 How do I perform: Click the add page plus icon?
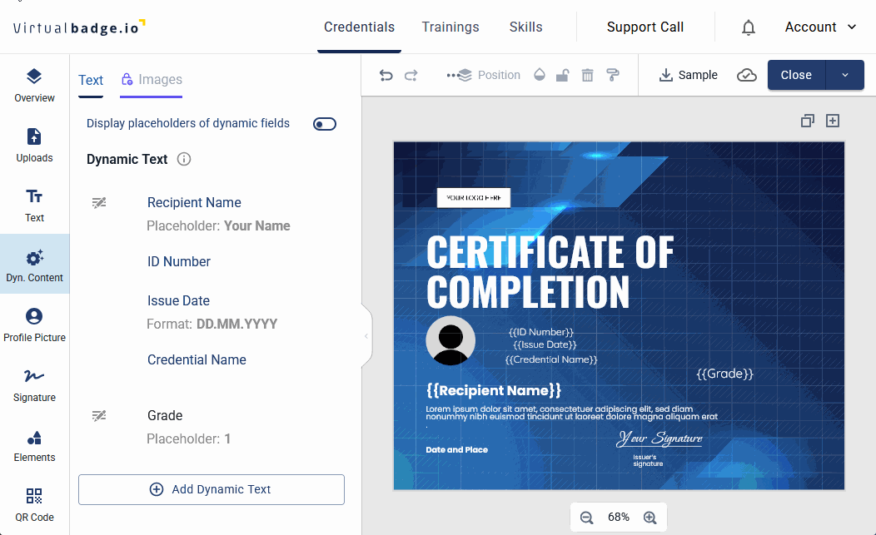point(833,121)
